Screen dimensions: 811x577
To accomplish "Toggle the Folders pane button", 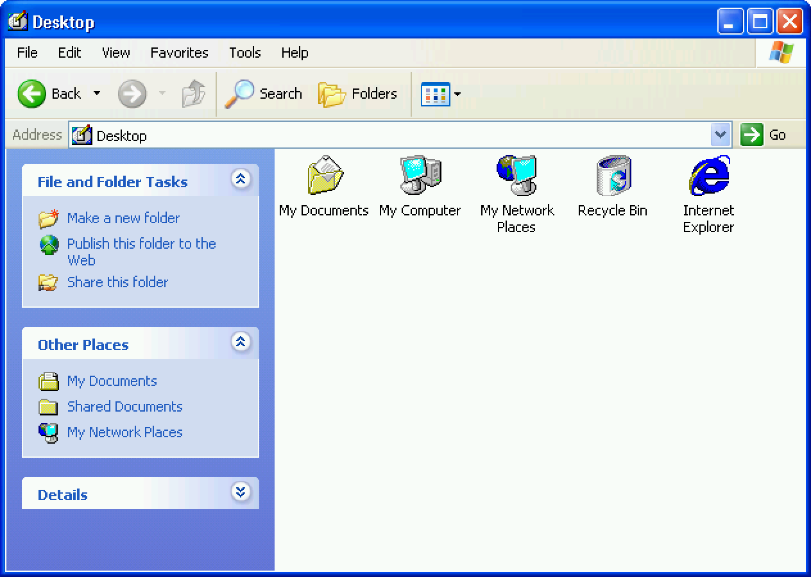I will (x=358, y=94).
